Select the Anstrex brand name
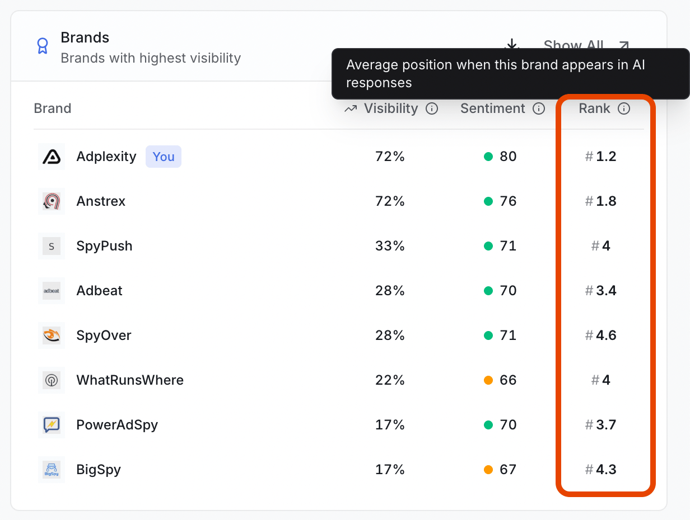690x520 pixels. click(x=101, y=201)
